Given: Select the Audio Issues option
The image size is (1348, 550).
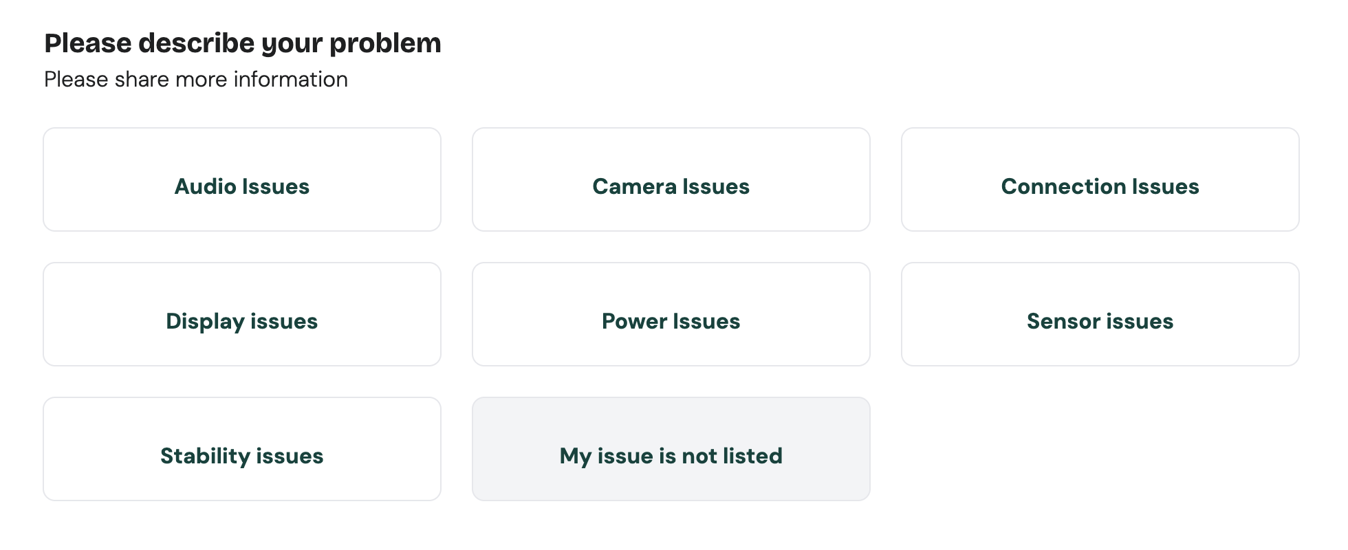Looking at the screenshot, I should (x=242, y=180).
